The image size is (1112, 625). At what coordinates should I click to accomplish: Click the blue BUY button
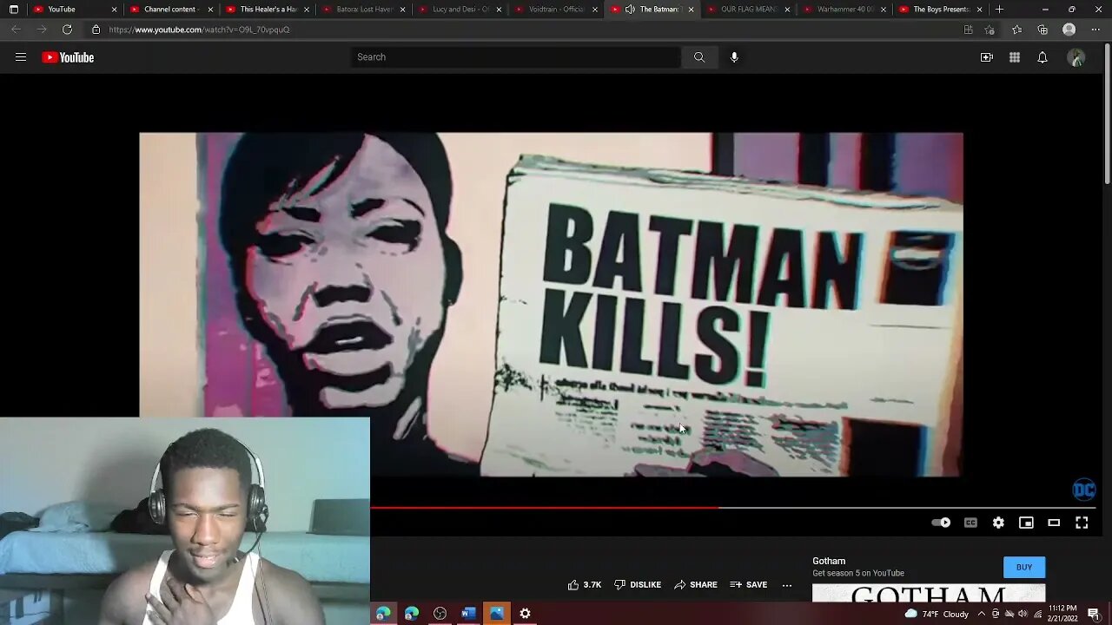point(1024,568)
